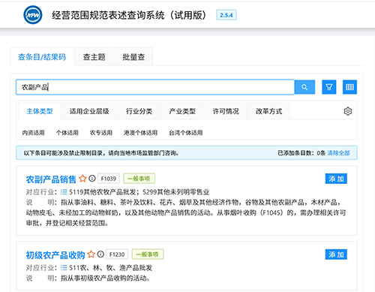Switch to the 查主题 tab

pos(94,57)
